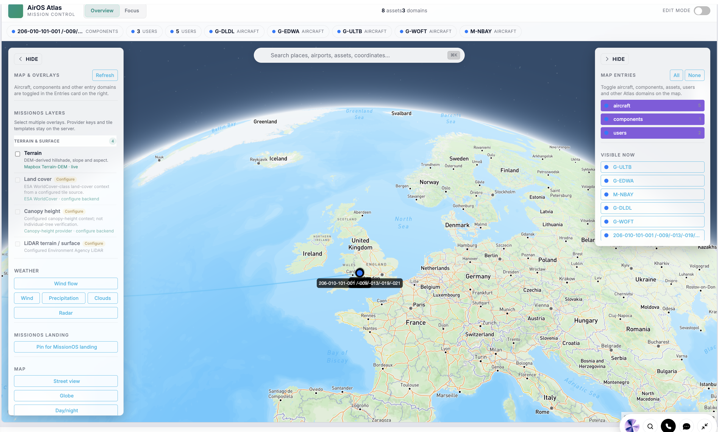Click the Refresh button
This screenshot has height=432, width=718.
[x=105, y=75]
